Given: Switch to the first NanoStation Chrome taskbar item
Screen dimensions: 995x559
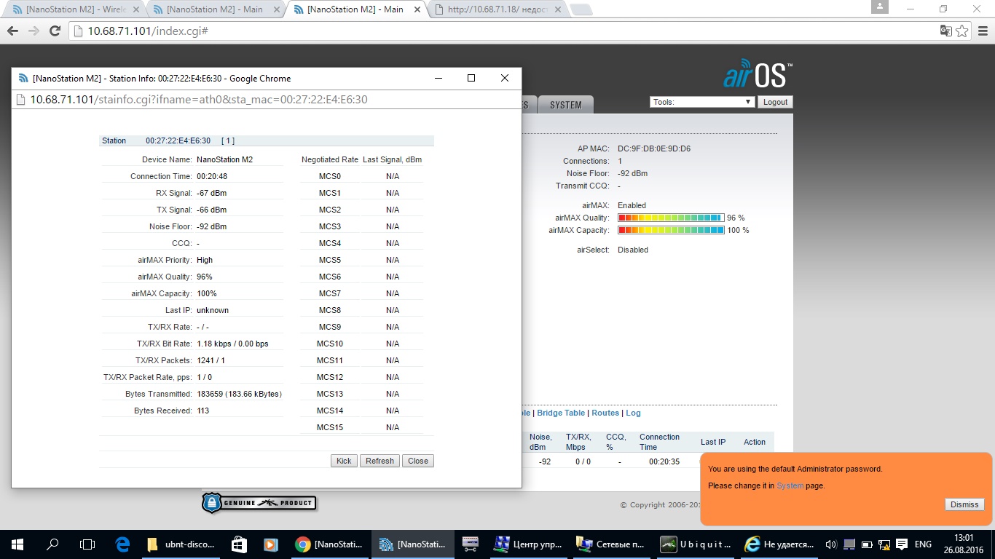Looking at the screenshot, I should 330,544.
